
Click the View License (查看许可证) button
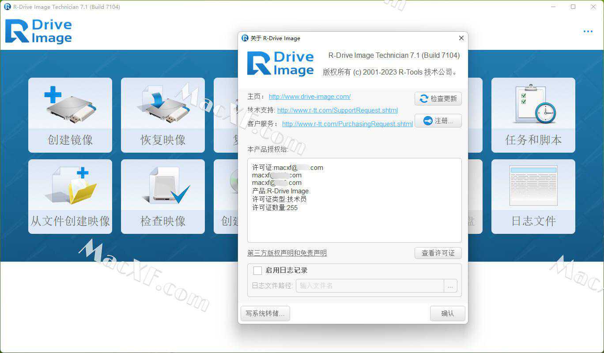pos(438,253)
